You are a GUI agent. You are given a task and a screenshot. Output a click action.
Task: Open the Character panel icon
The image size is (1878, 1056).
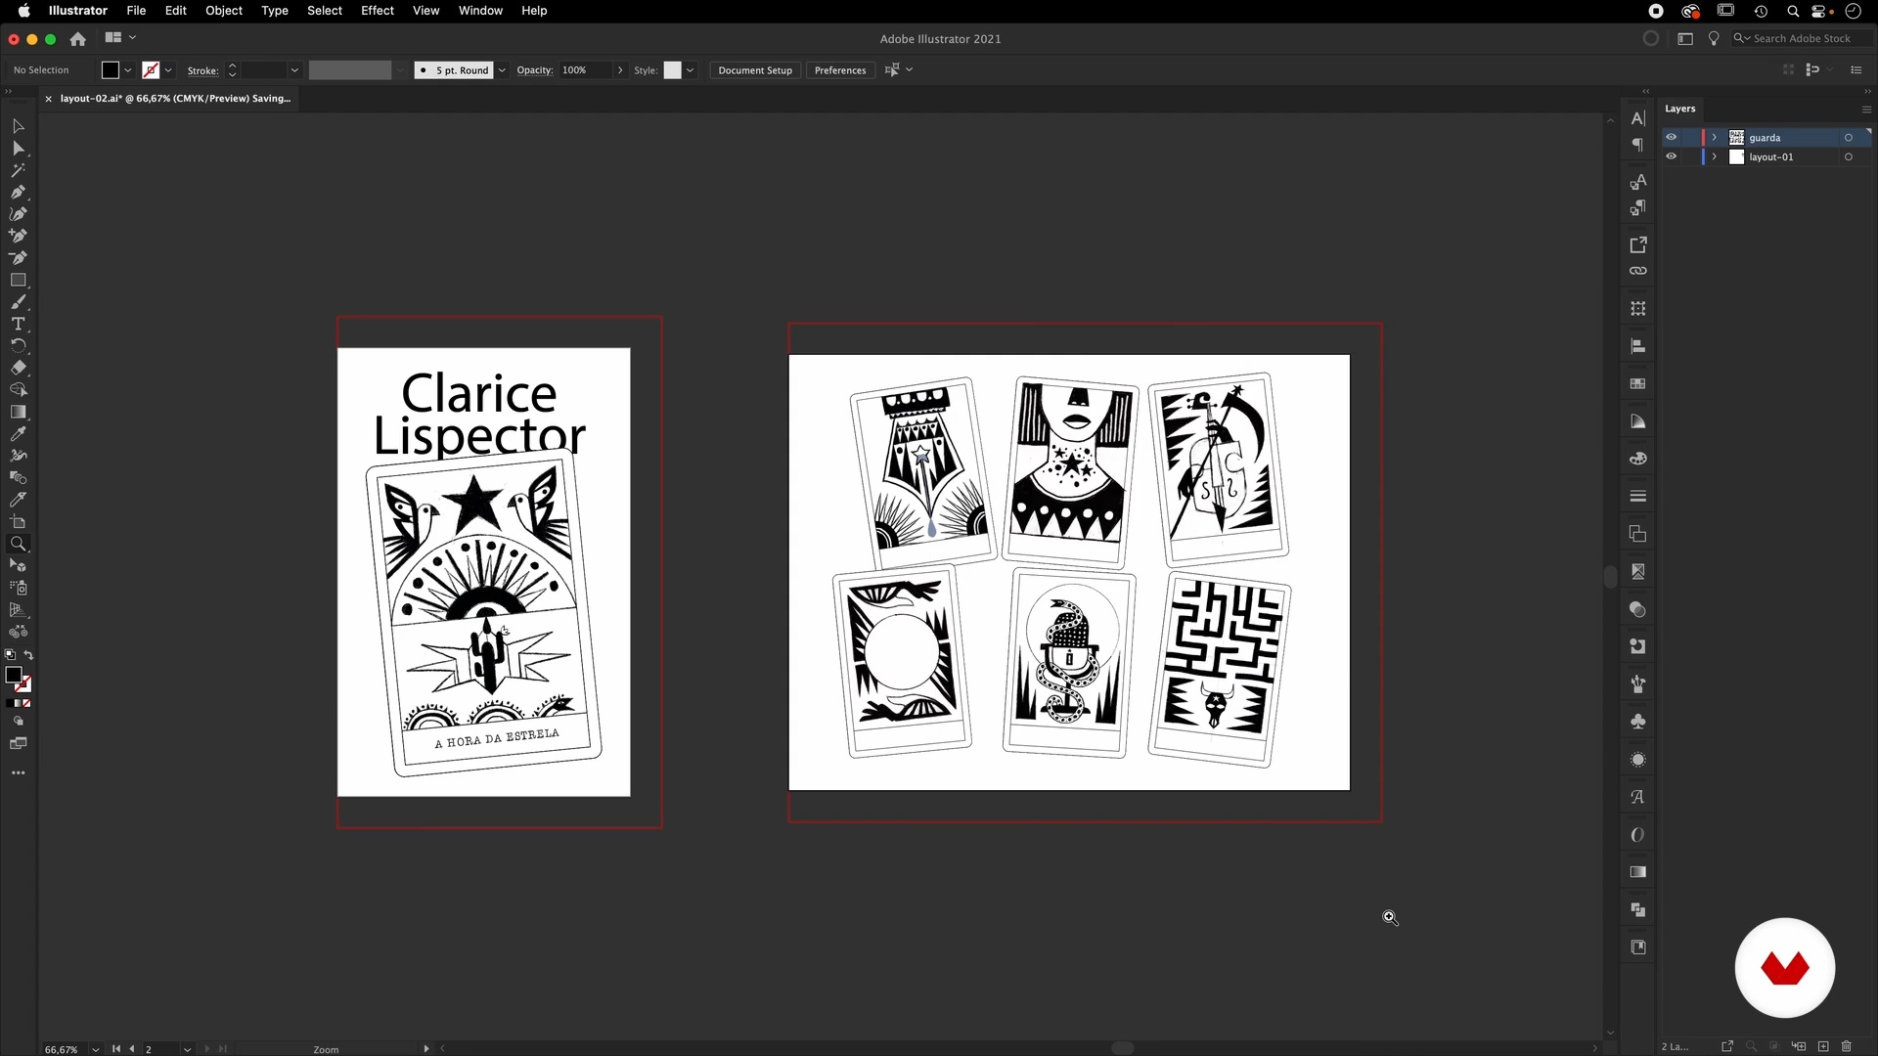pyautogui.click(x=1638, y=118)
